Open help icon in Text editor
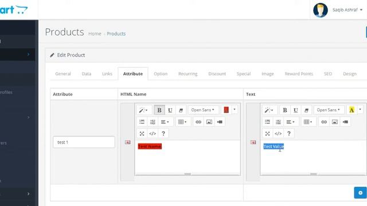Viewport: 367px width, 206px height. coord(289,133)
